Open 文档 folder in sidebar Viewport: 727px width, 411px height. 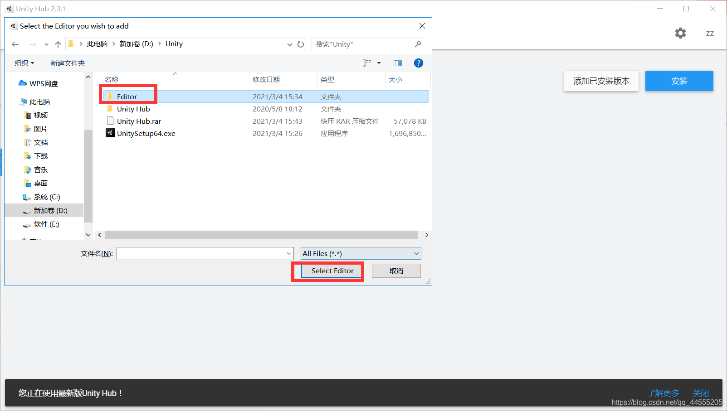(40, 142)
